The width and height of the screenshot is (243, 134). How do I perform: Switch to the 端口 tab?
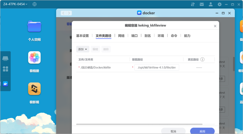coord(134,36)
